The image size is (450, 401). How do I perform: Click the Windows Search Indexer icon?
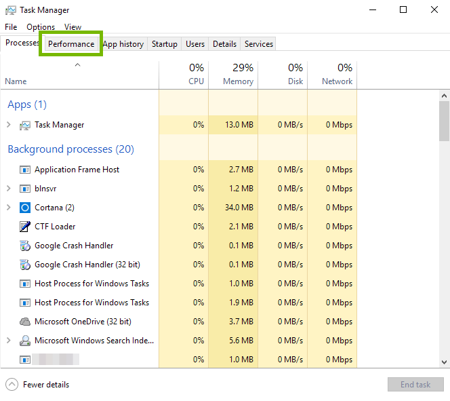[x=25, y=341]
